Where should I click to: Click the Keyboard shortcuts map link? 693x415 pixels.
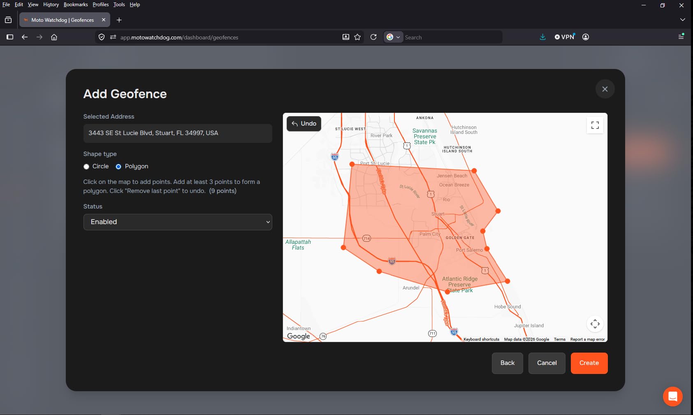pyautogui.click(x=481, y=339)
